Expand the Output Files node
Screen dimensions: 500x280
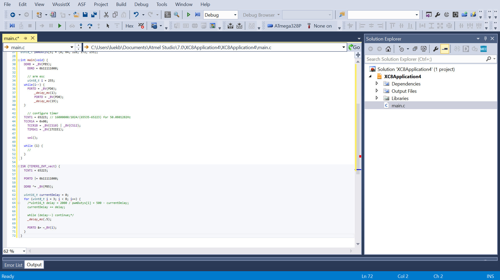[x=377, y=91]
